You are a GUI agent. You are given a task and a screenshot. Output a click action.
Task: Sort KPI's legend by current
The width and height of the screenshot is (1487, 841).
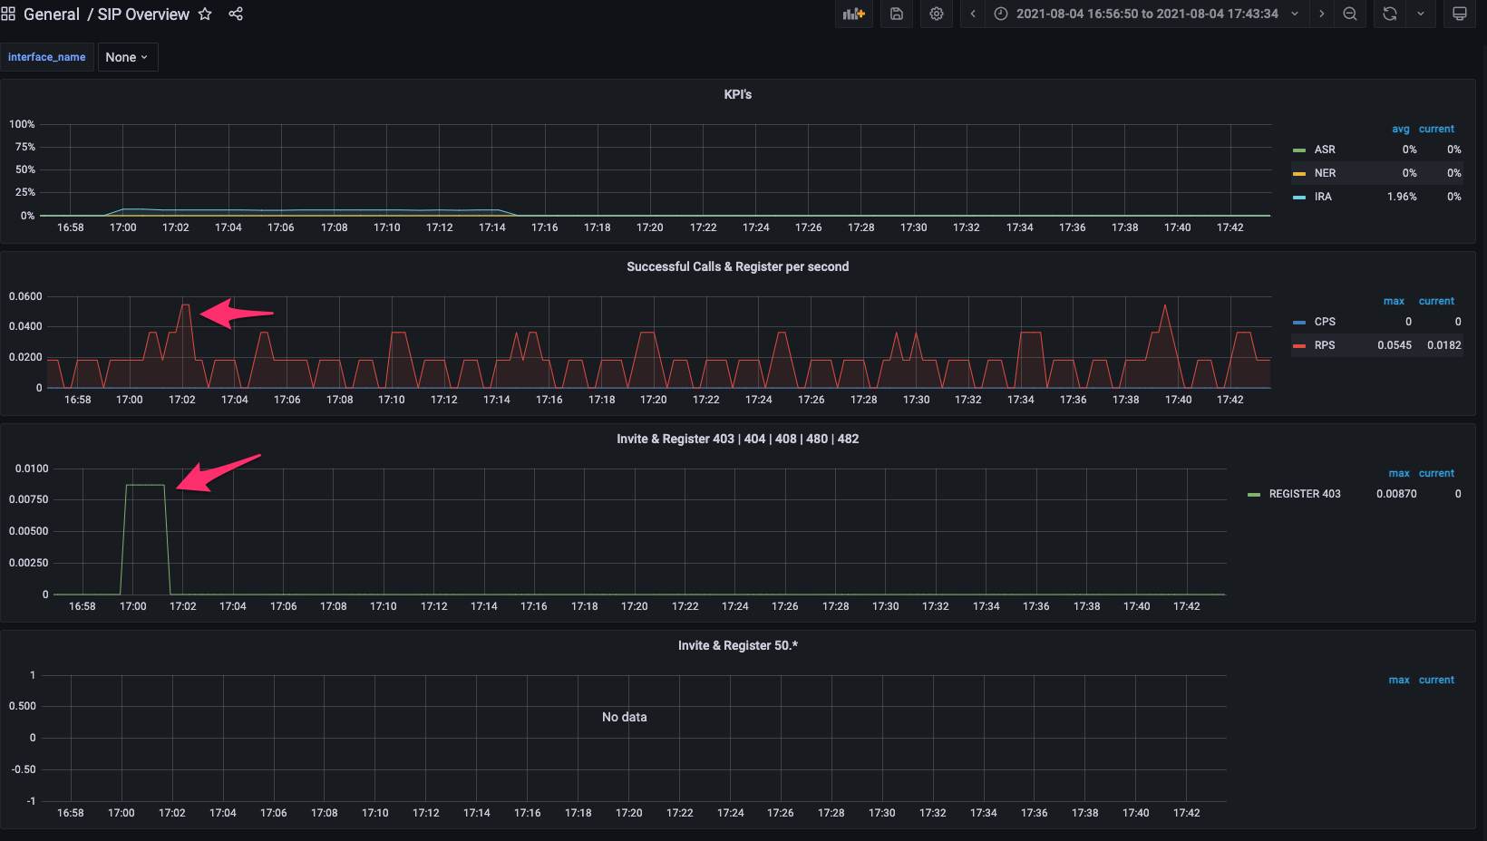[1436, 129]
